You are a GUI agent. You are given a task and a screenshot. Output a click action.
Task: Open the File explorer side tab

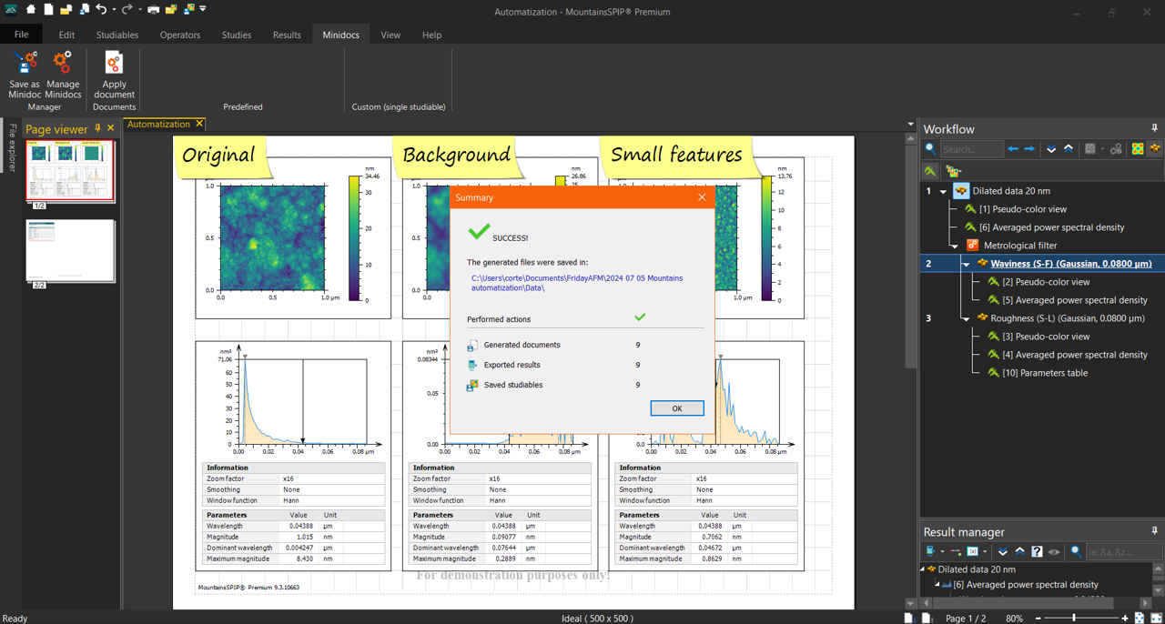[x=12, y=147]
